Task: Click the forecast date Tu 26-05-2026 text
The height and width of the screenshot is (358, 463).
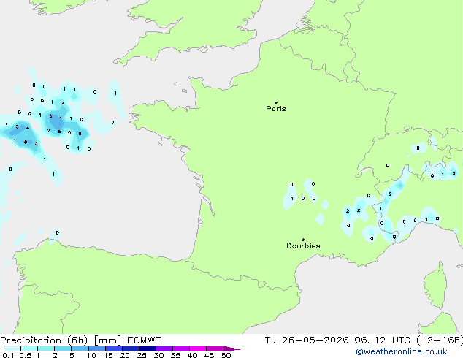Action: [307, 340]
